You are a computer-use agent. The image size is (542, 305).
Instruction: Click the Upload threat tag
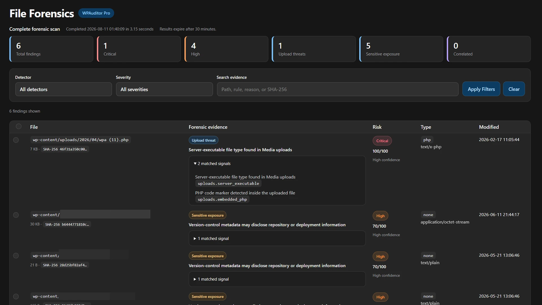click(203, 140)
